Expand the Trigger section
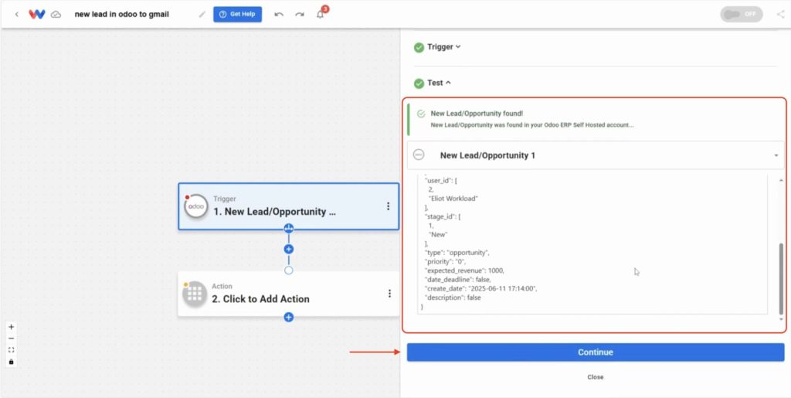Screen dimensions: 791x398 (444, 47)
